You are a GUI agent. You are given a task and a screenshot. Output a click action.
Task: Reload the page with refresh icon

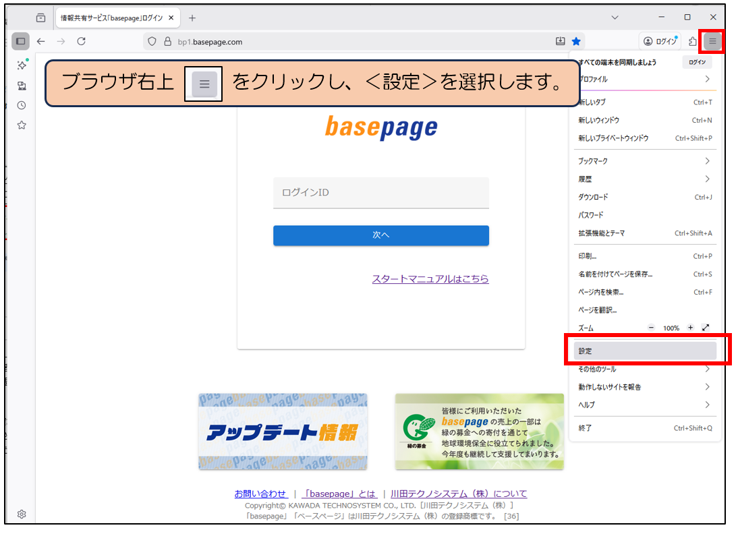[81, 41]
